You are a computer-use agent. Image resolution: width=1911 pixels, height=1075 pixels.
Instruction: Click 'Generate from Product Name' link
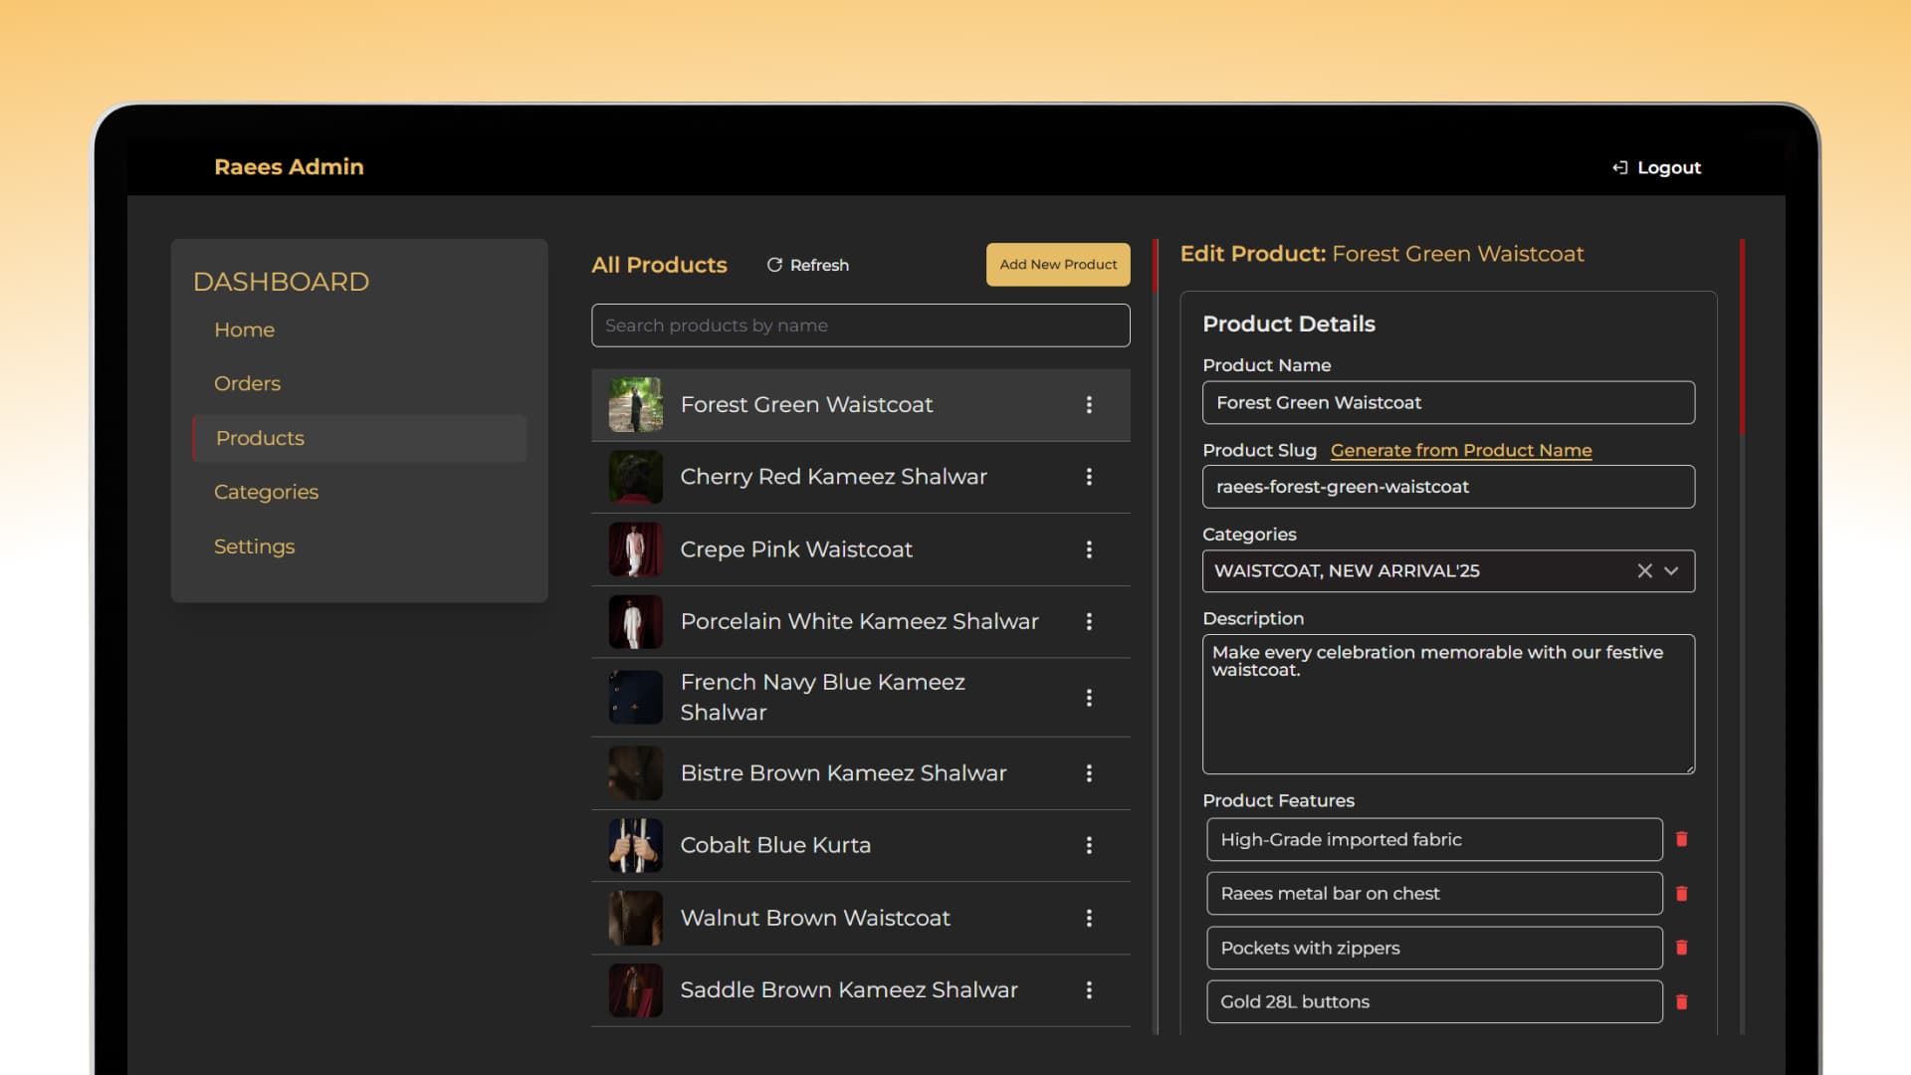1460,450
